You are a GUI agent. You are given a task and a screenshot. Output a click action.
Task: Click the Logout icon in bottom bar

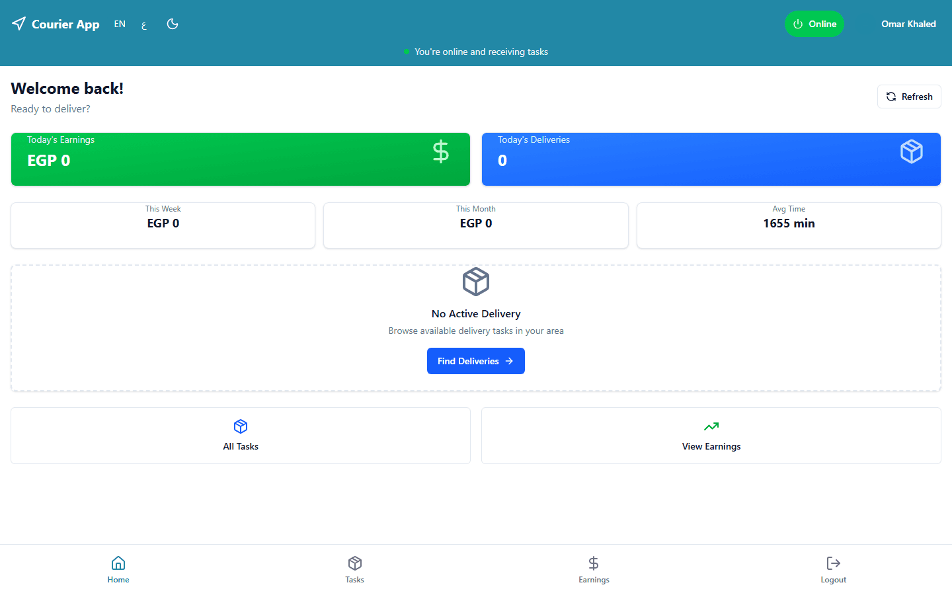click(834, 563)
